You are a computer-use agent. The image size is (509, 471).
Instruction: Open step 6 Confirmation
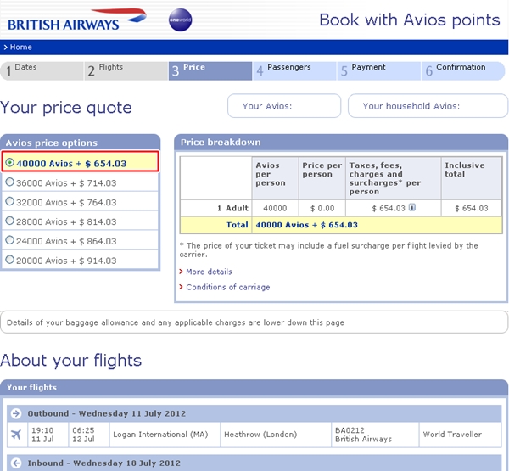463,70
